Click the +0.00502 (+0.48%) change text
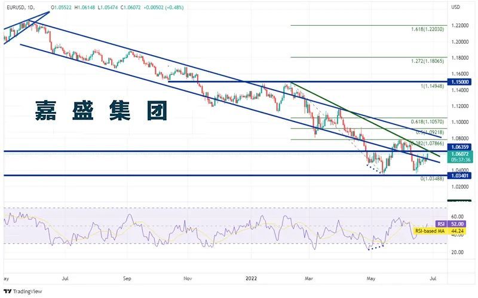478x298 pixels. pos(163,7)
